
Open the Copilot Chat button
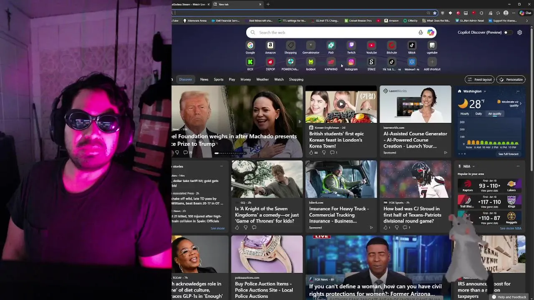[x=525, y=13]
